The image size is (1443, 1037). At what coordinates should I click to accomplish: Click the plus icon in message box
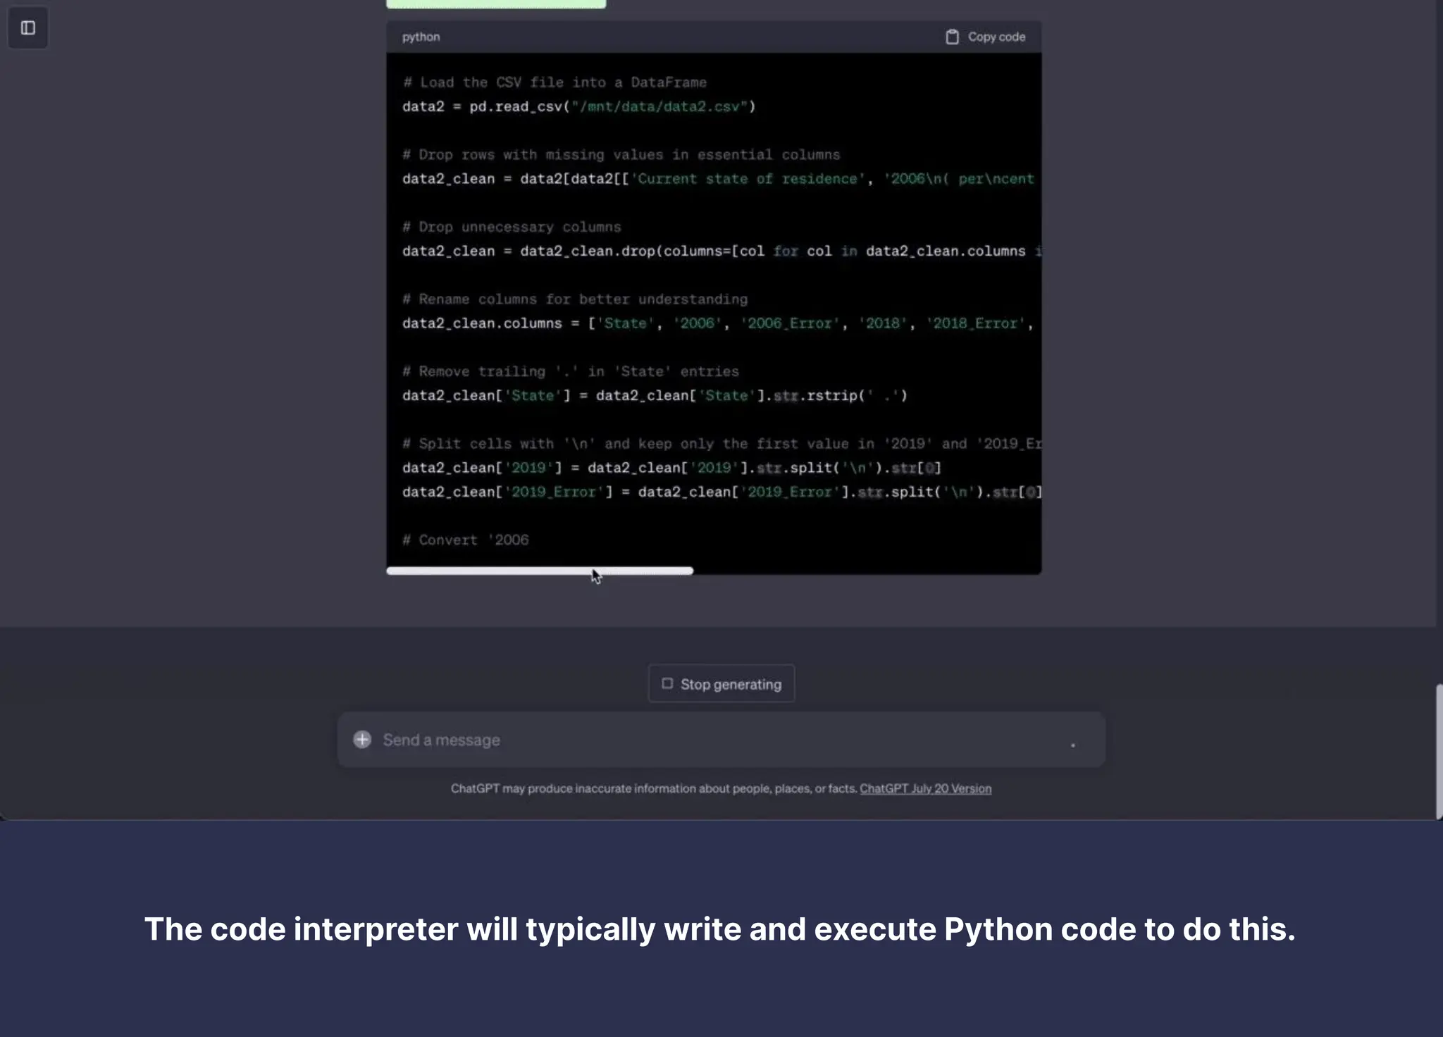[x=362, y=739]
